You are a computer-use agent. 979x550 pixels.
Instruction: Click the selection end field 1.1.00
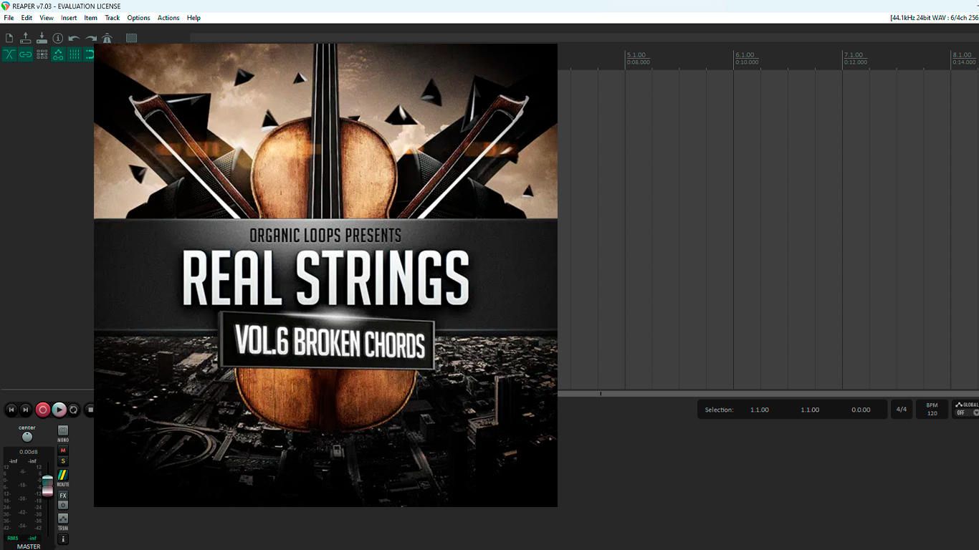810,410
